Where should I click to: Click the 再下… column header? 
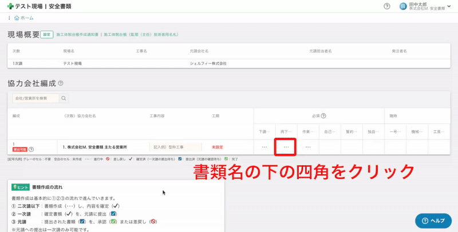(286, 132)
